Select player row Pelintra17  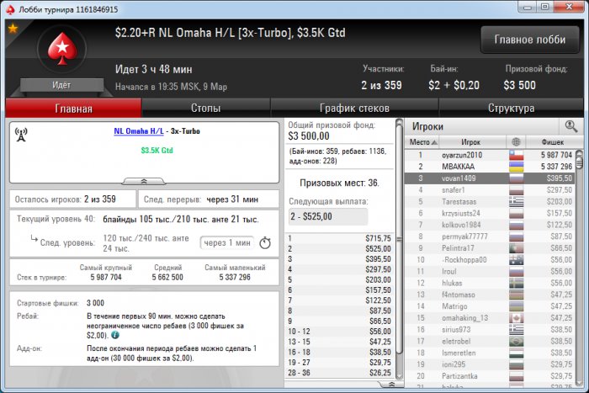490,248
